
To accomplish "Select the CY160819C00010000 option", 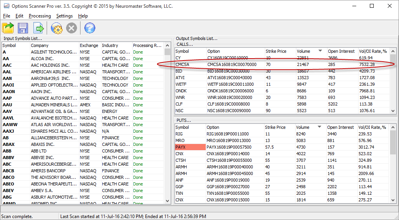I will pyautogui.click(x=227, y=58).
